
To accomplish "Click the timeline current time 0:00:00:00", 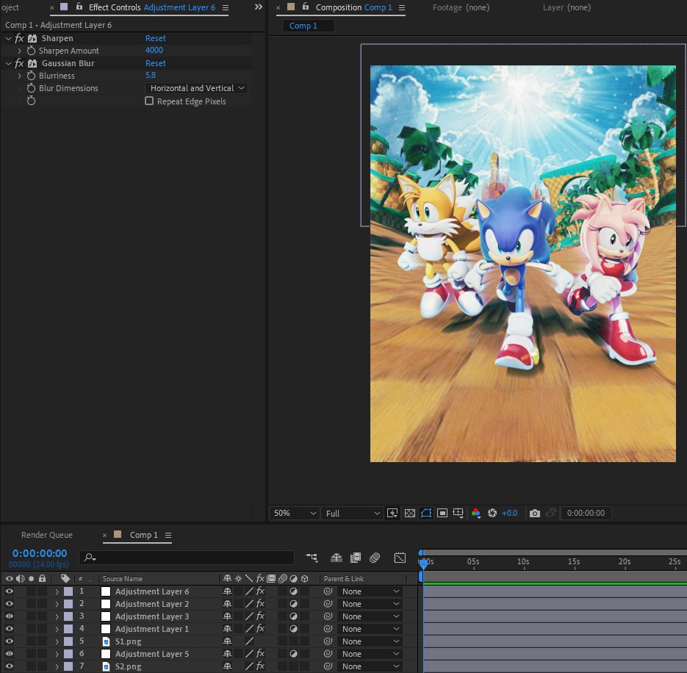I will [x=40, y=553].
